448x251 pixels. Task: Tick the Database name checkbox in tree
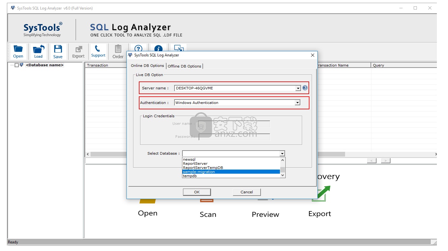(x=17, y=65)
